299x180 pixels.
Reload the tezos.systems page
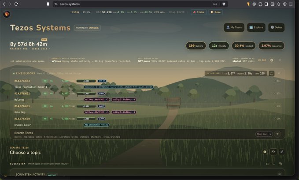[16, 4]
